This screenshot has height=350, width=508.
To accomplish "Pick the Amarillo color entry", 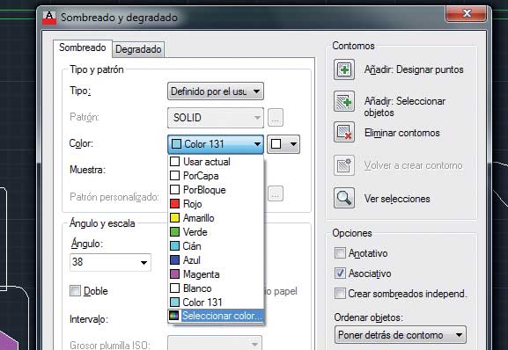I will (216, 218).
